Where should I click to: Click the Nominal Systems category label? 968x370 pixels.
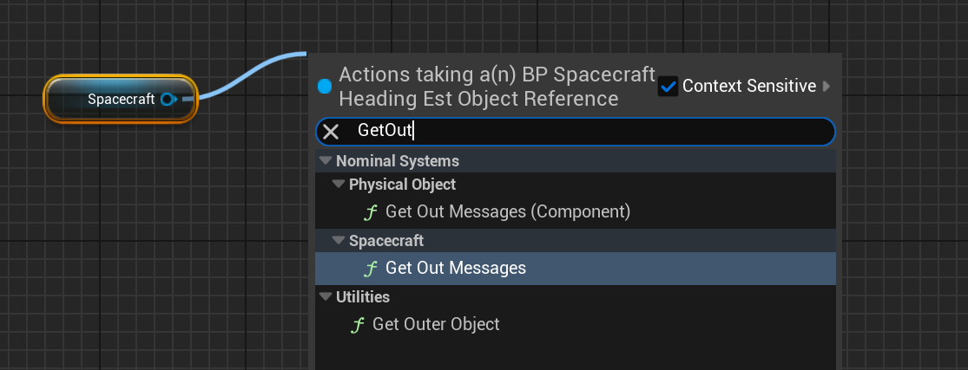398,161
